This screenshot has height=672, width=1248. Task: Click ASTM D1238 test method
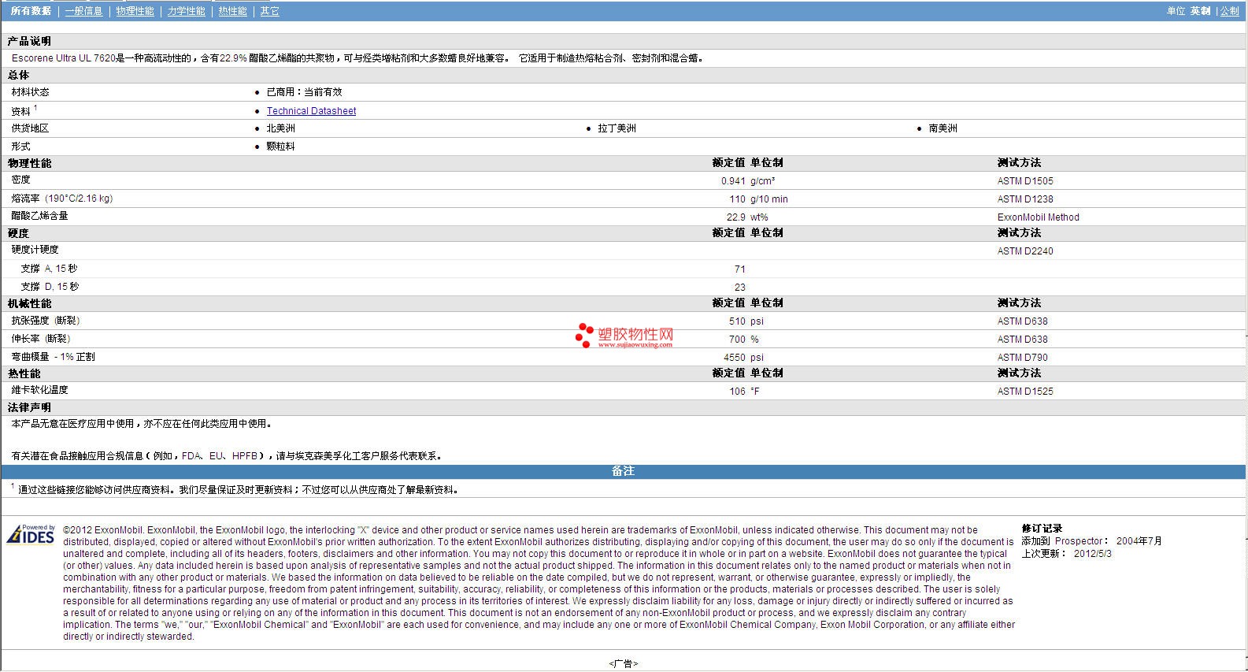1024,199
